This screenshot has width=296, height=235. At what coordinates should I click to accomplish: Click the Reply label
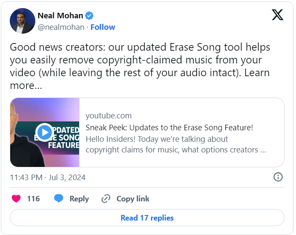pyautogui.click(x=79, y=199)
